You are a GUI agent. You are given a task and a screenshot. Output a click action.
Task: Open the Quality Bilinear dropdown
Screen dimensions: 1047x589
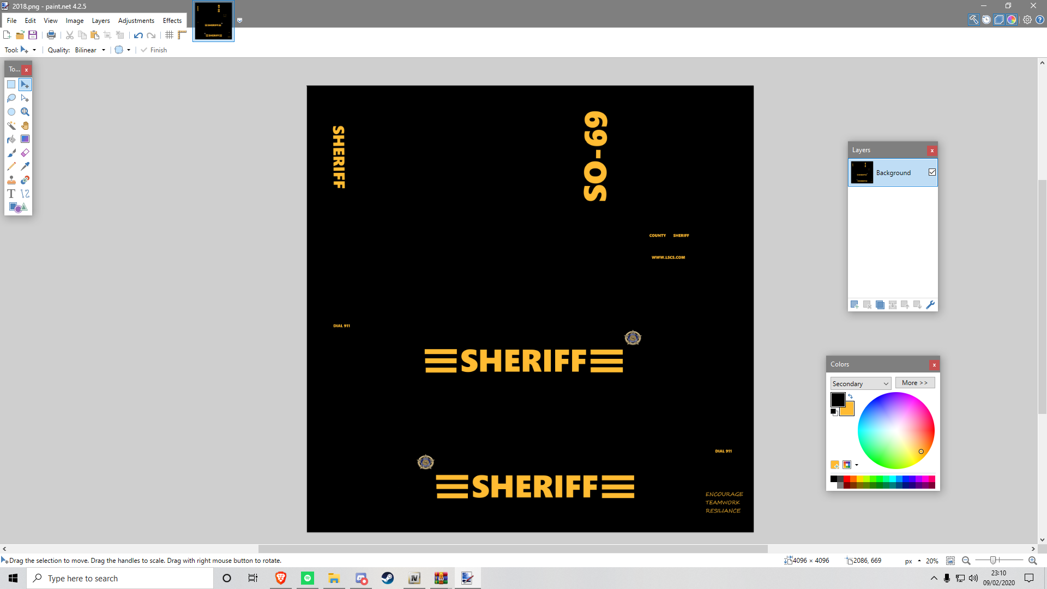91,50
